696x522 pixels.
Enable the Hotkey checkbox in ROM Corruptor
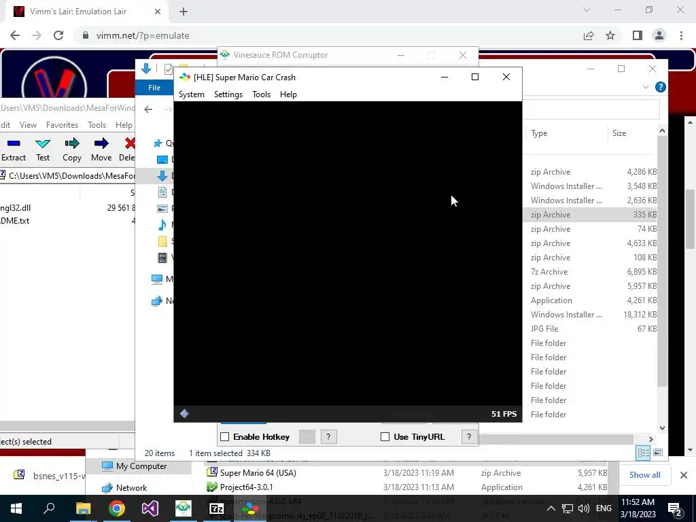coord(224,437)
